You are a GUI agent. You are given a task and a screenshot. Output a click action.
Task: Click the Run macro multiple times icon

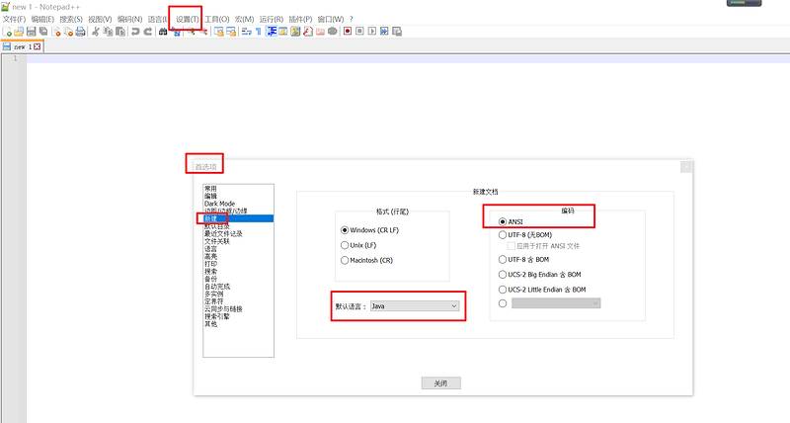click(x=384, y=32)
